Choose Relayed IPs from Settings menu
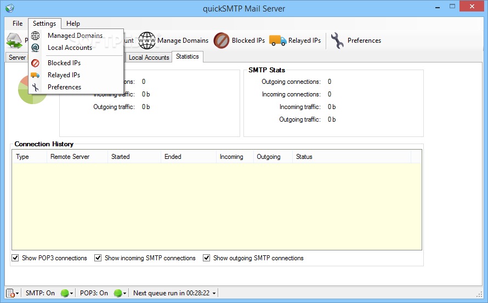 point(76,75)
